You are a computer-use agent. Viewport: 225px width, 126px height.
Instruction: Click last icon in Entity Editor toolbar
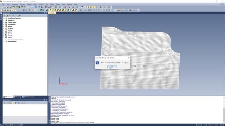(x=25, y=103)
